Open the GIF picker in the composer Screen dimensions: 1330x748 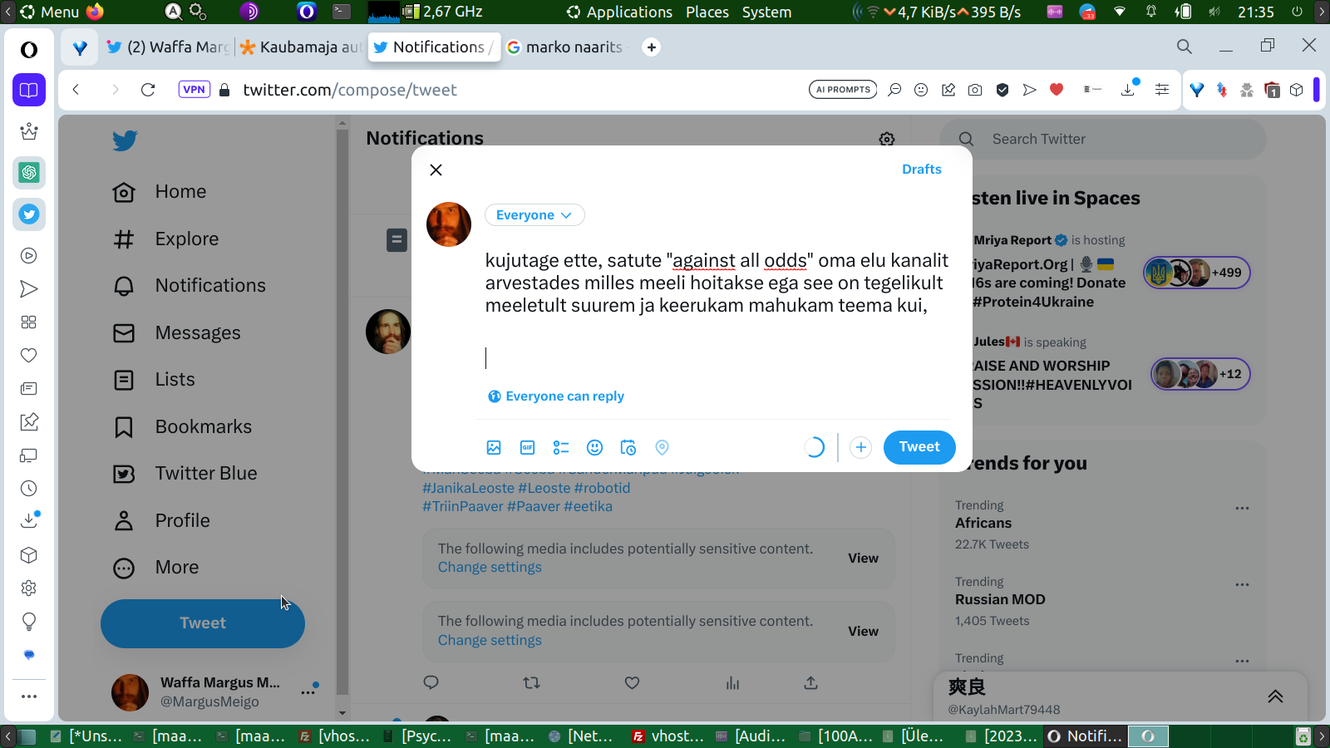[527, 447]
